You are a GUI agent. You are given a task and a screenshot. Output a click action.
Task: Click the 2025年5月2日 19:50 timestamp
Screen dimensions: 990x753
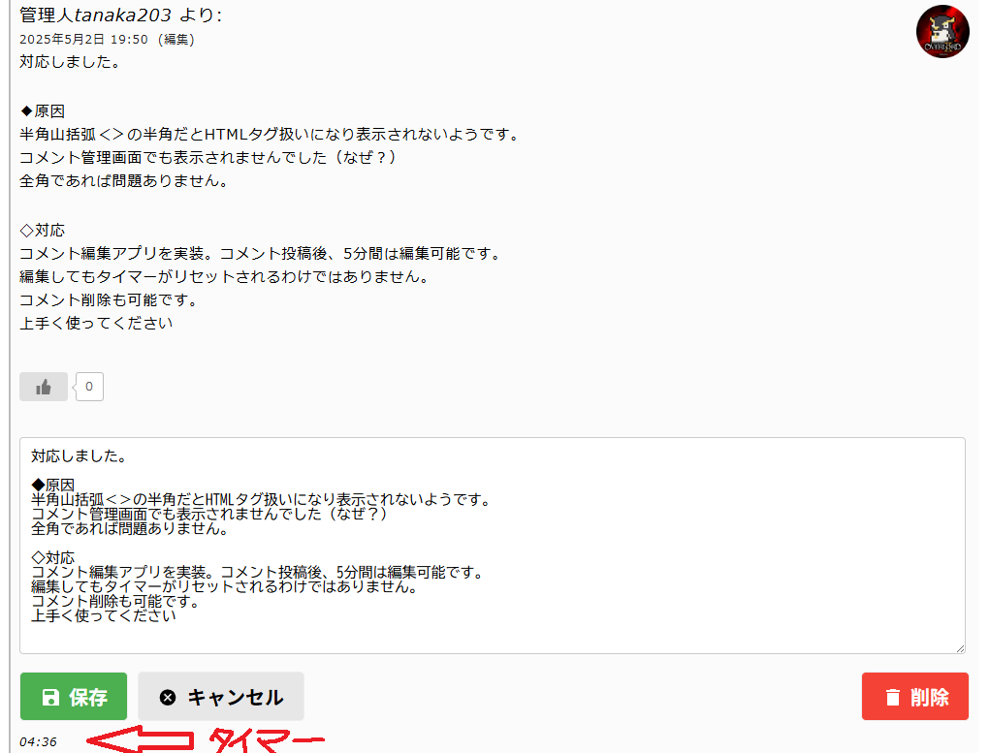(x=83, y=40)
